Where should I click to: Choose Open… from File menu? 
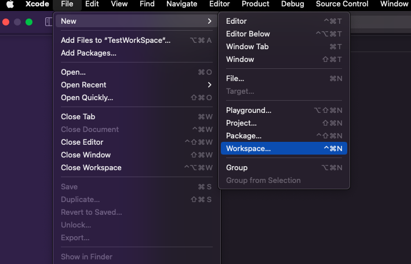pyautogui.click(x=136, y=72)
